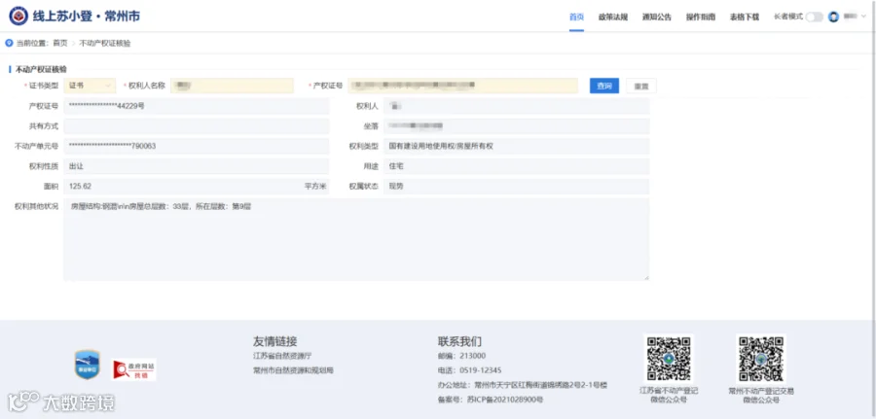Screen dimensions: 876x419
Task: Click the 产权证号 search input field
Action: point(463,86)
